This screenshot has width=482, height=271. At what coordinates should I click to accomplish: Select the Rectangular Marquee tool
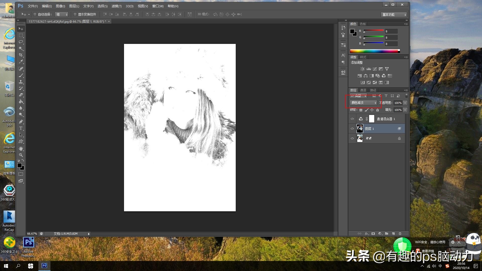pos(21,35)
